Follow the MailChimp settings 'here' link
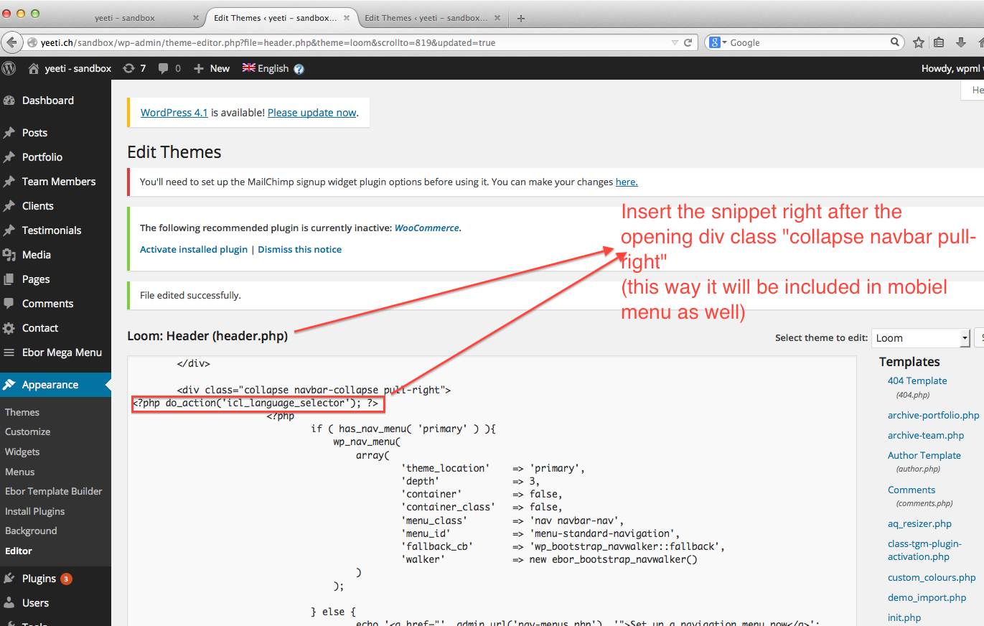 tap(627, 182)
